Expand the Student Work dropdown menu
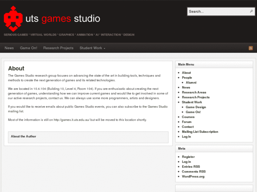The image size is (257, 192). [x=92, y=48]
